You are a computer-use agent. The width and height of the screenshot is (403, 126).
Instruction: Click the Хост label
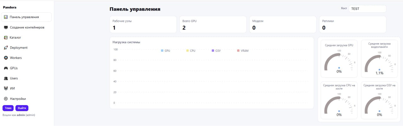[x=344, y=8]
